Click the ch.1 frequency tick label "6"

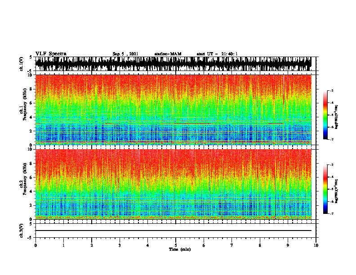click(x=31, y=103)
